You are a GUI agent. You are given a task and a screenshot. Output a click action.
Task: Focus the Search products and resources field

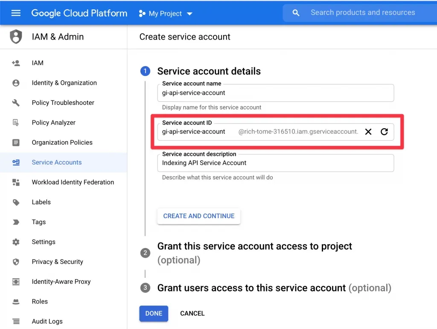(x=363, y=12)
